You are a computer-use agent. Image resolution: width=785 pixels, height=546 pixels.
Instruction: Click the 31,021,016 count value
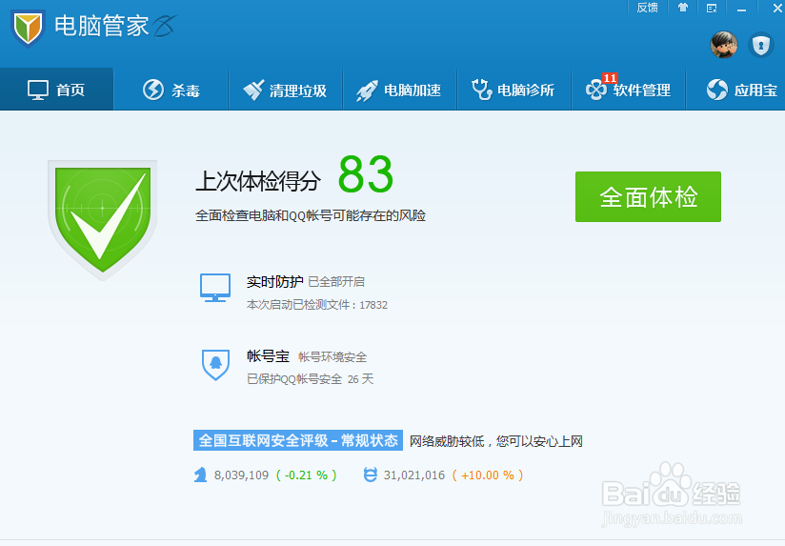414,475
